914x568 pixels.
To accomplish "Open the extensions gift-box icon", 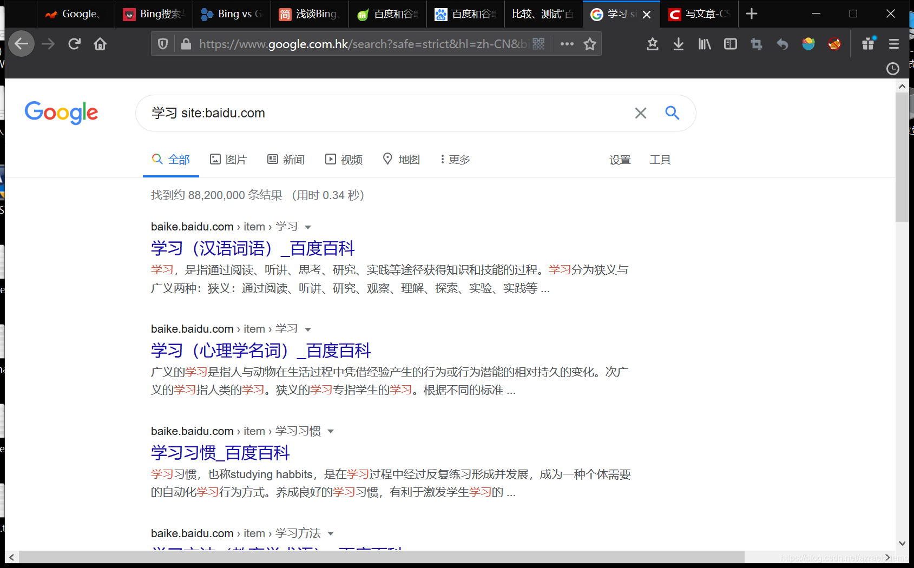I will click(x=869, y=44).
